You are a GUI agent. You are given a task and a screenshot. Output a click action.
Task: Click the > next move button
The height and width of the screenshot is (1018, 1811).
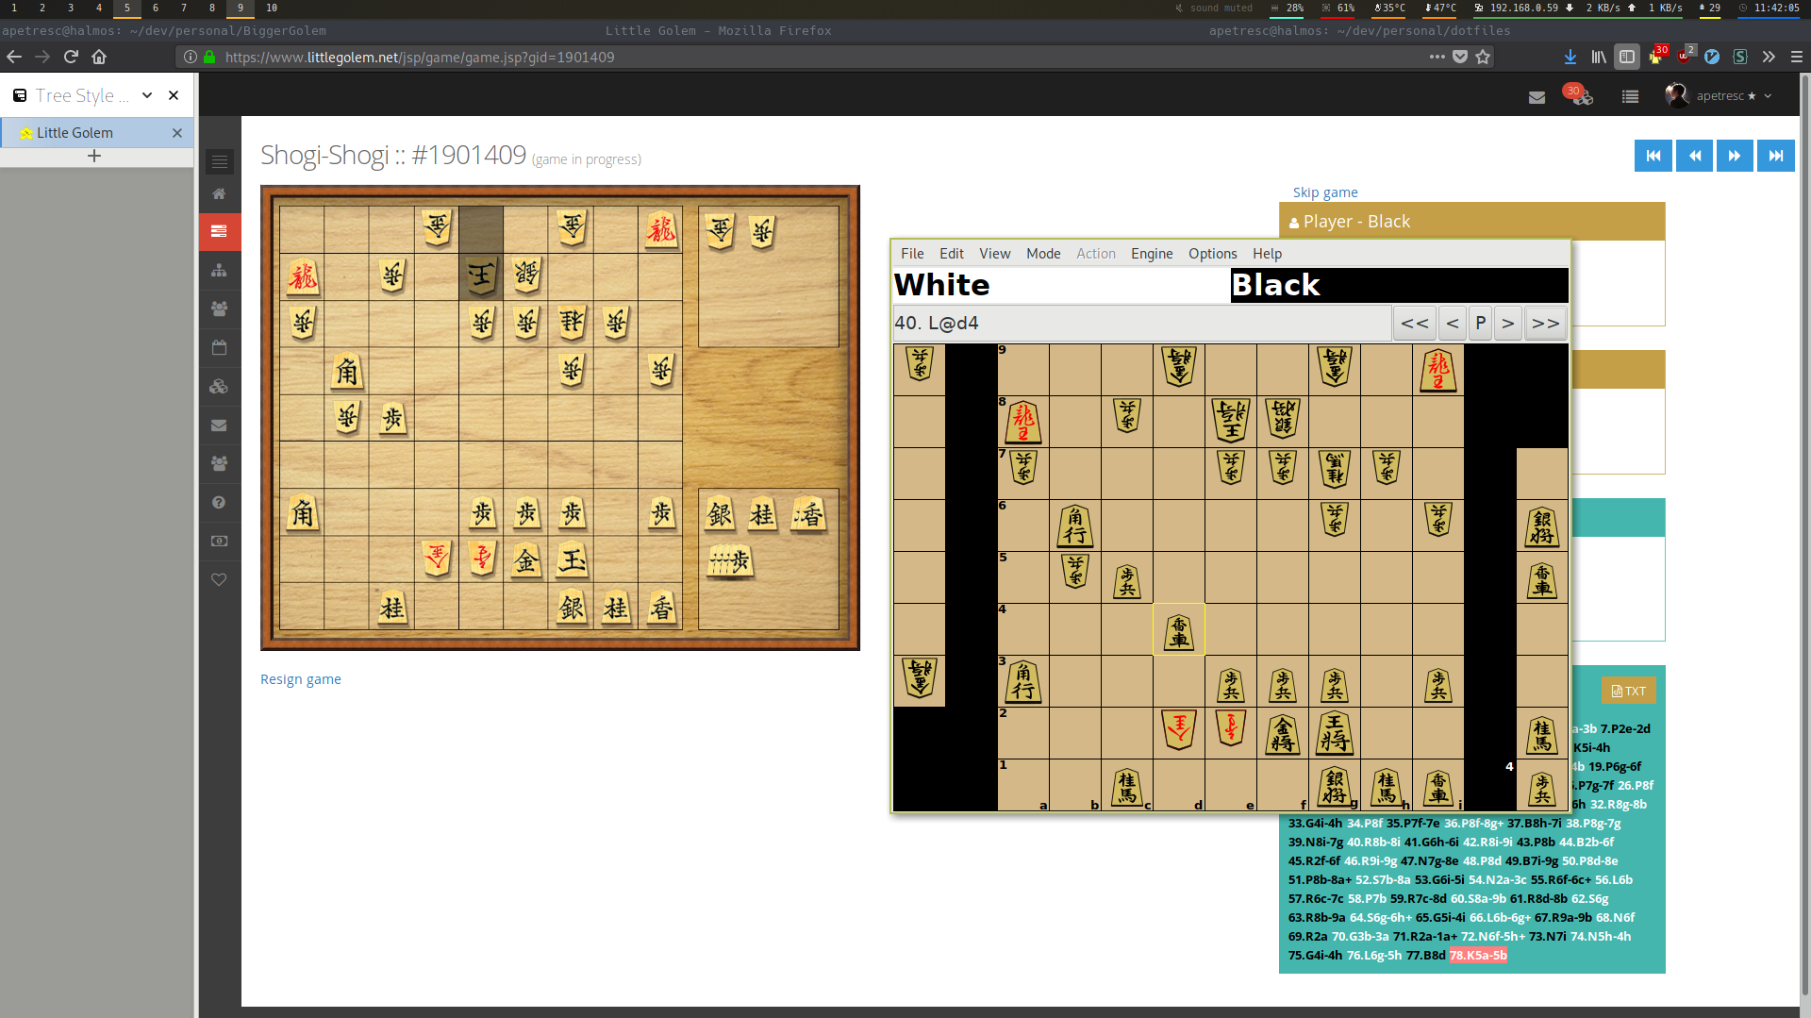[x=1508, y=323]
